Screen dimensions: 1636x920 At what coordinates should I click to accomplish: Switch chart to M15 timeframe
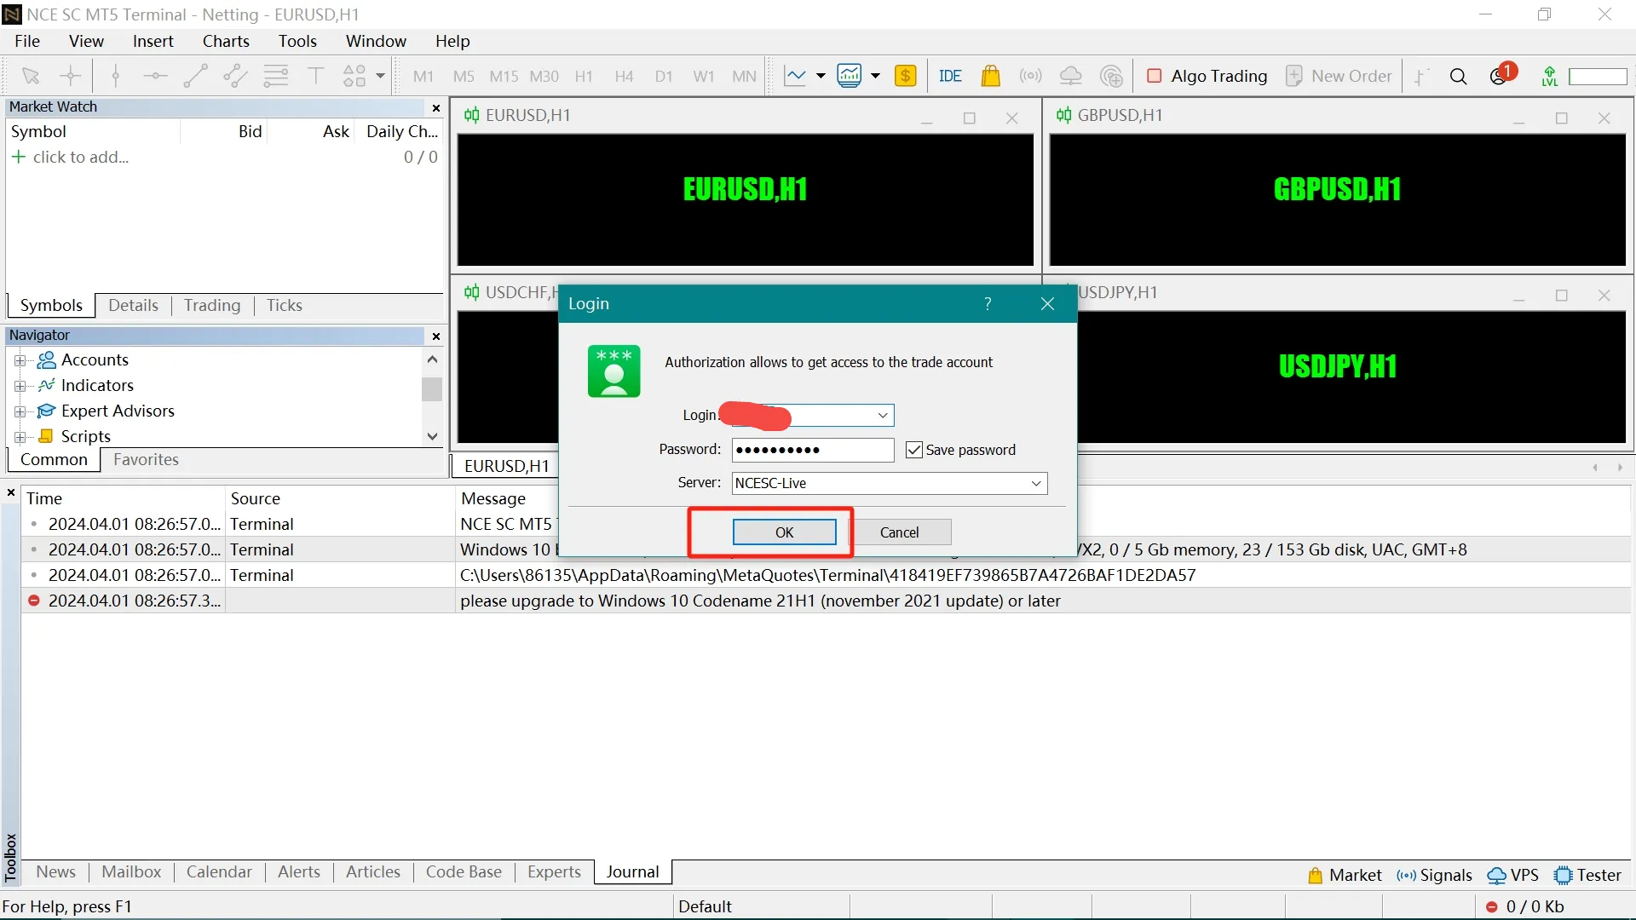pos(504,77)
